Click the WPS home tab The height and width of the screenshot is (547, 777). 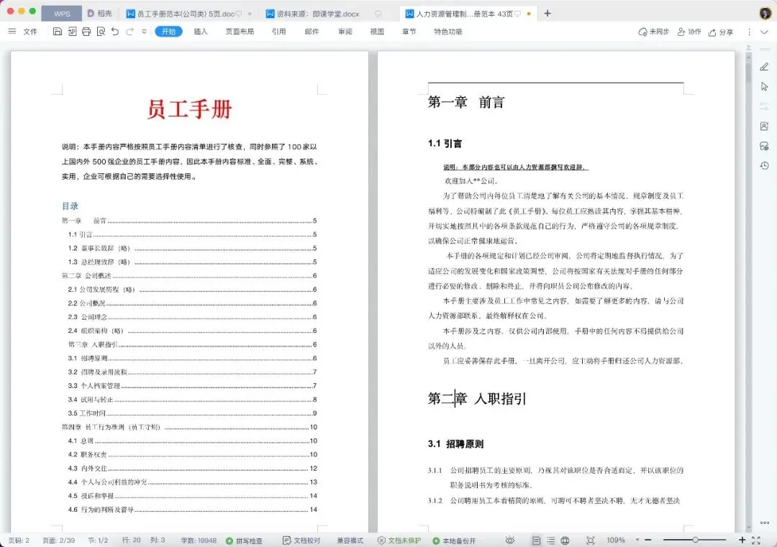[x=62, y=14]
